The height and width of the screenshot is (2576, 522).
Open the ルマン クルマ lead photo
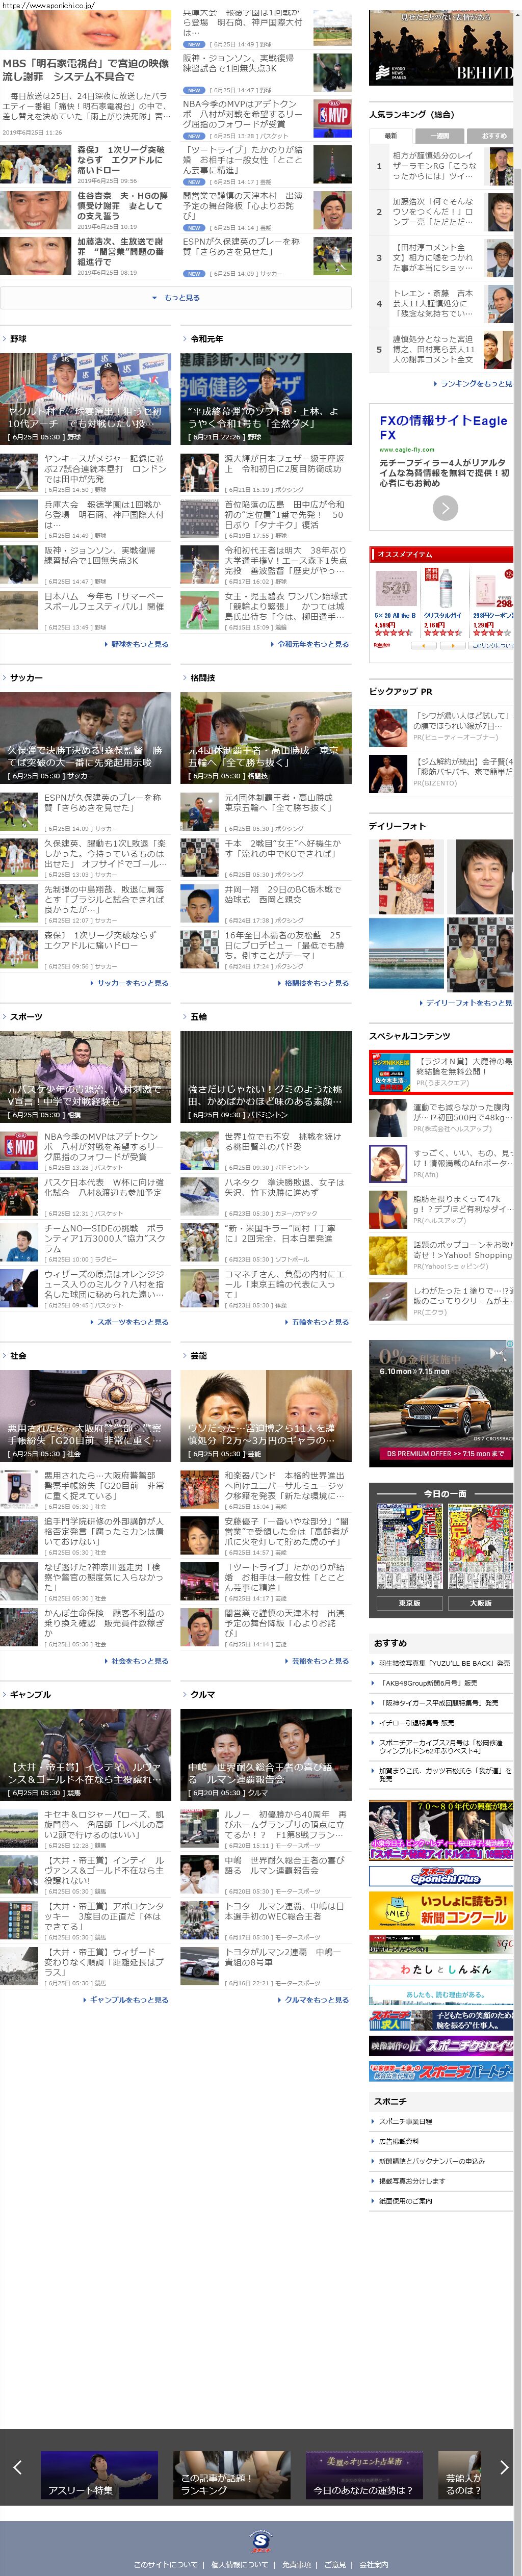pyautogui.click(x=266, y=1755)
